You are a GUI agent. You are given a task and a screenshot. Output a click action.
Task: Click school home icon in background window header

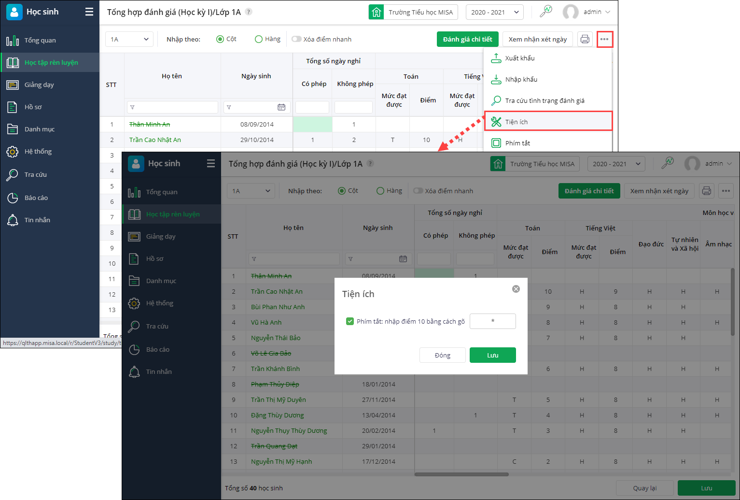376,12
